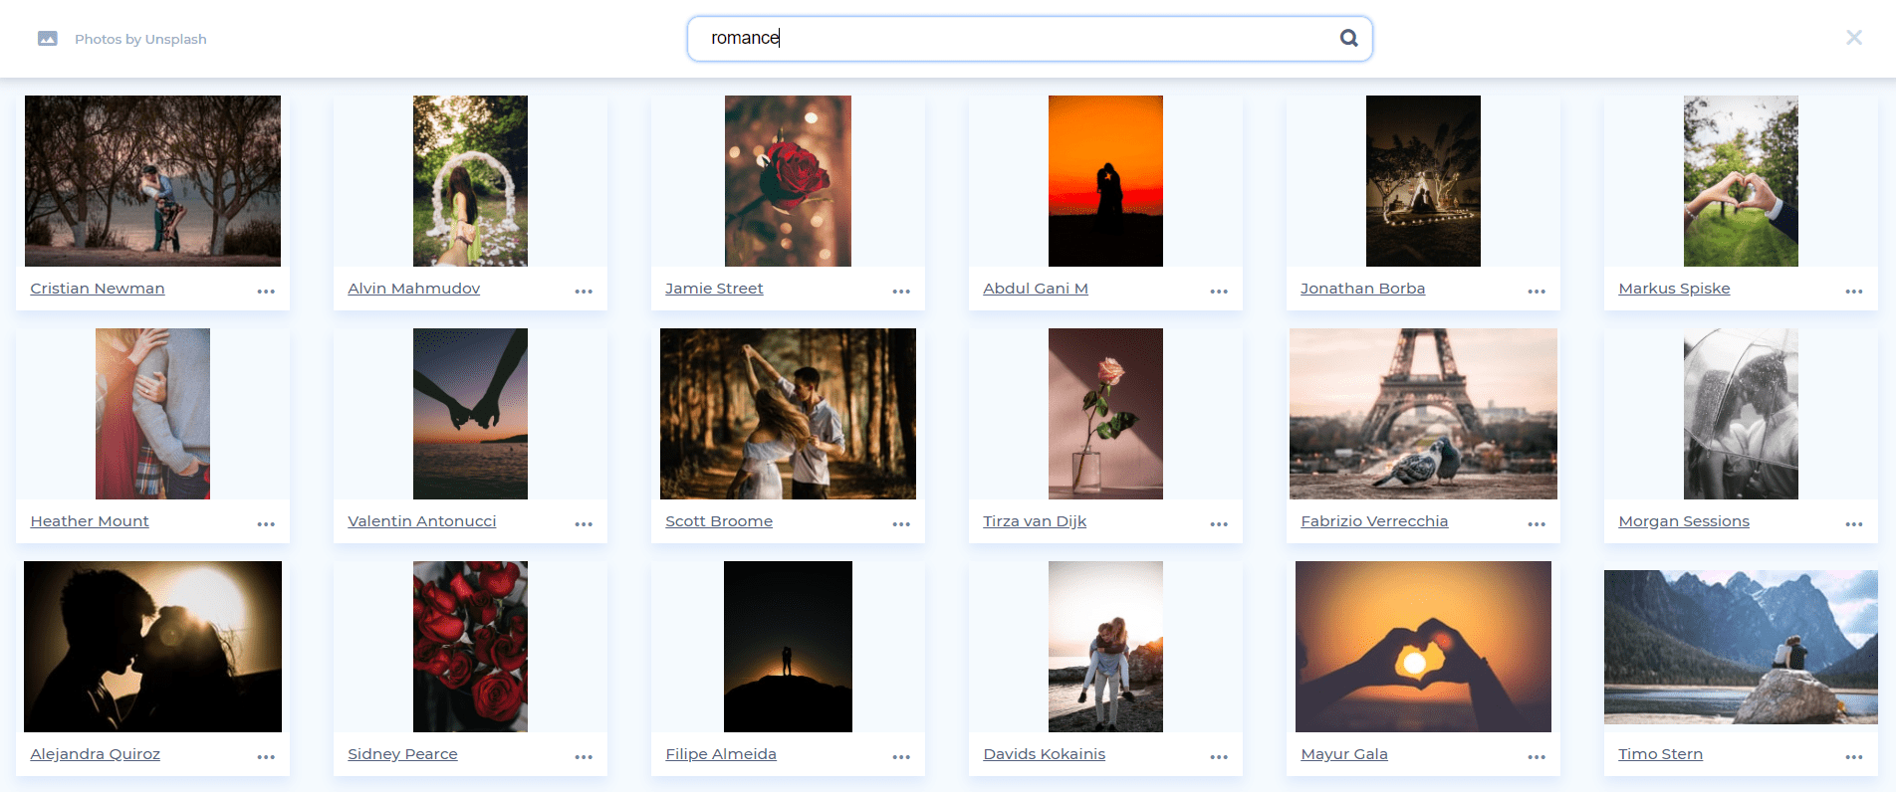
Task: Open Markus Spiske author link
Action: [1674, 289]
